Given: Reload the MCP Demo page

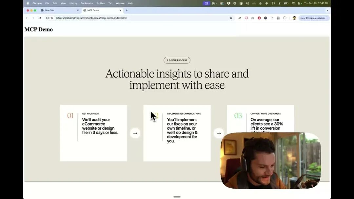Looking at the screenshot, I should click(x=40, y=18).
